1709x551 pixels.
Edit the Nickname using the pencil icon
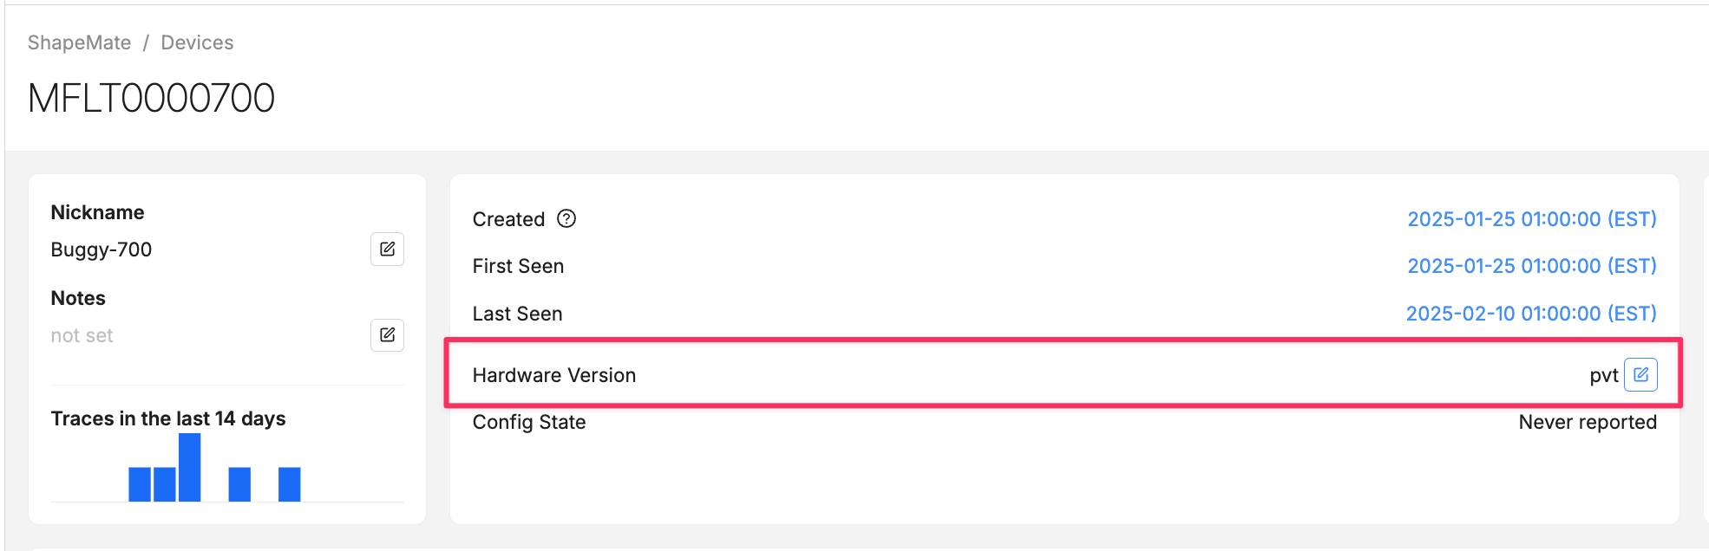tap(387, 250)
